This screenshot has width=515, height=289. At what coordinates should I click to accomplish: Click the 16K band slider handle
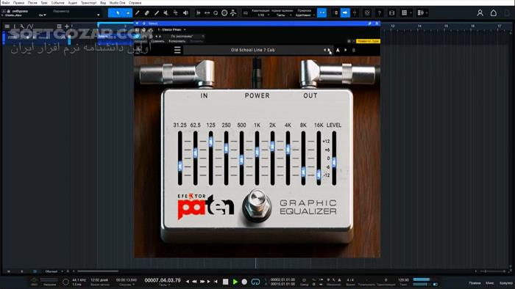coord(319,175)
